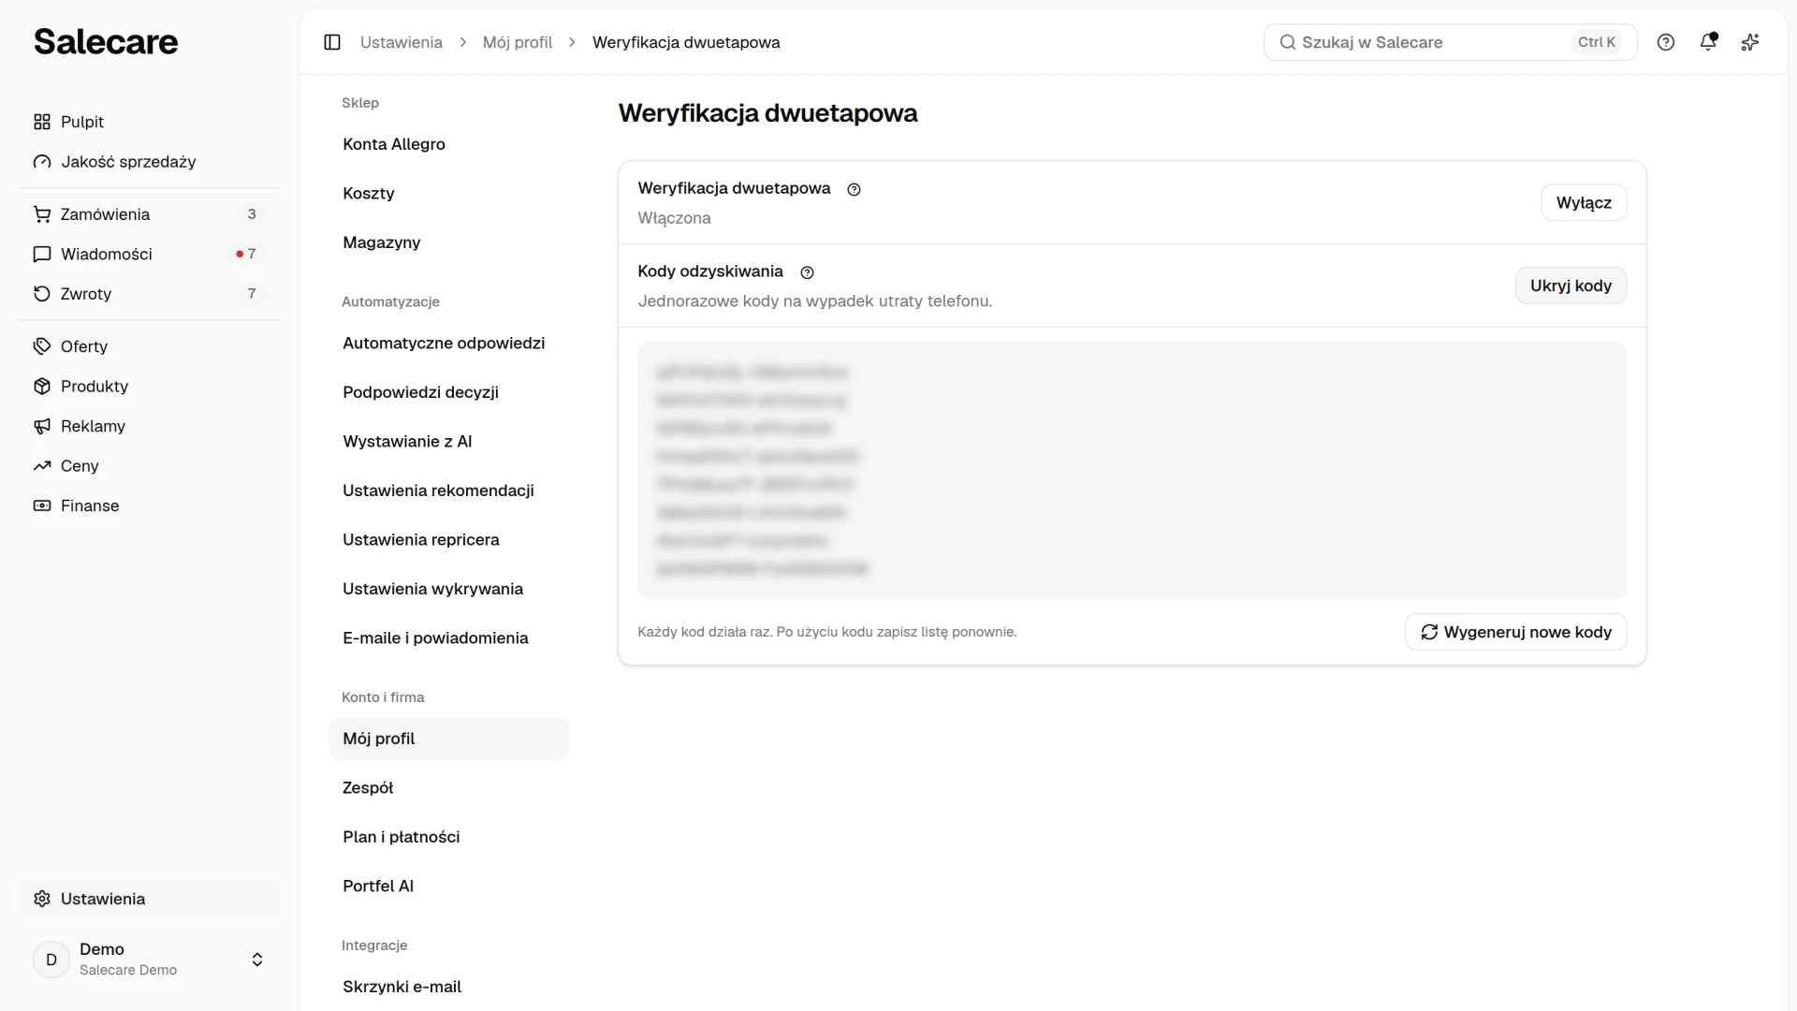Hide recovery codes with Ukryj kody
This screenshot has height=1011, width=1797.
pyautogui.click(x=1571, y=286)
